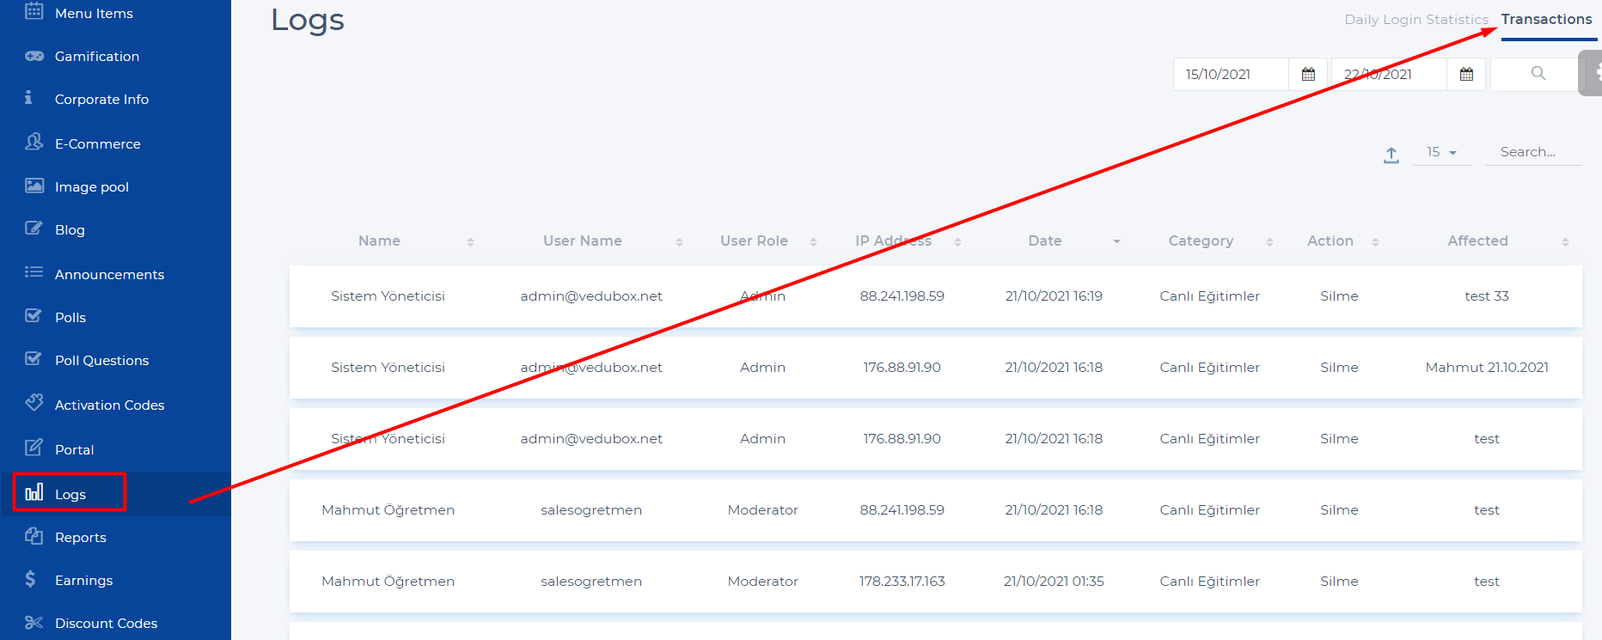Open the start date calendar picker
1602x640 pixels.
(1308, 75)
